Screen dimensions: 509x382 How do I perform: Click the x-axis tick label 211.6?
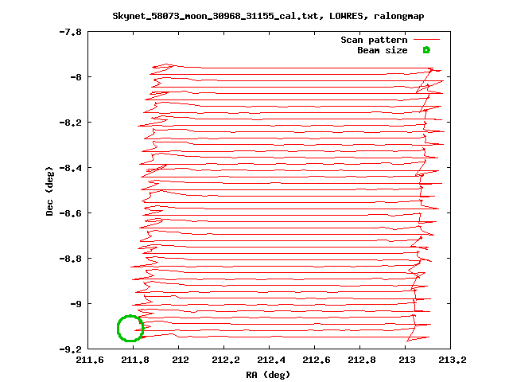90,360
